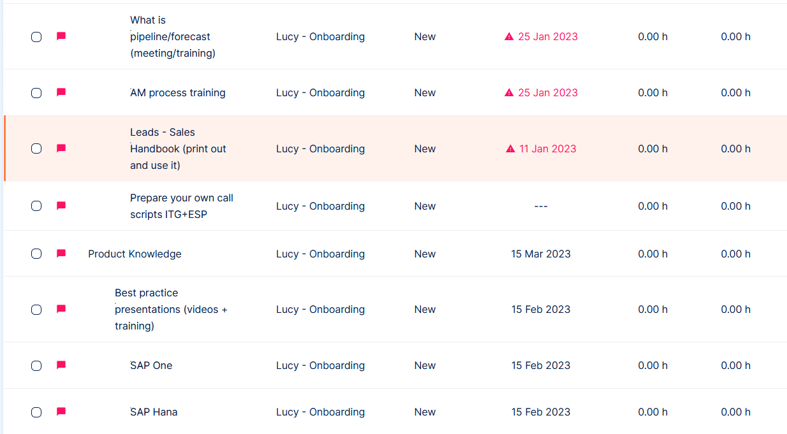This screenshot has width=787, height=434.
Task: Click comment icon on Best practice presentations row
Action: pos(61,309)
